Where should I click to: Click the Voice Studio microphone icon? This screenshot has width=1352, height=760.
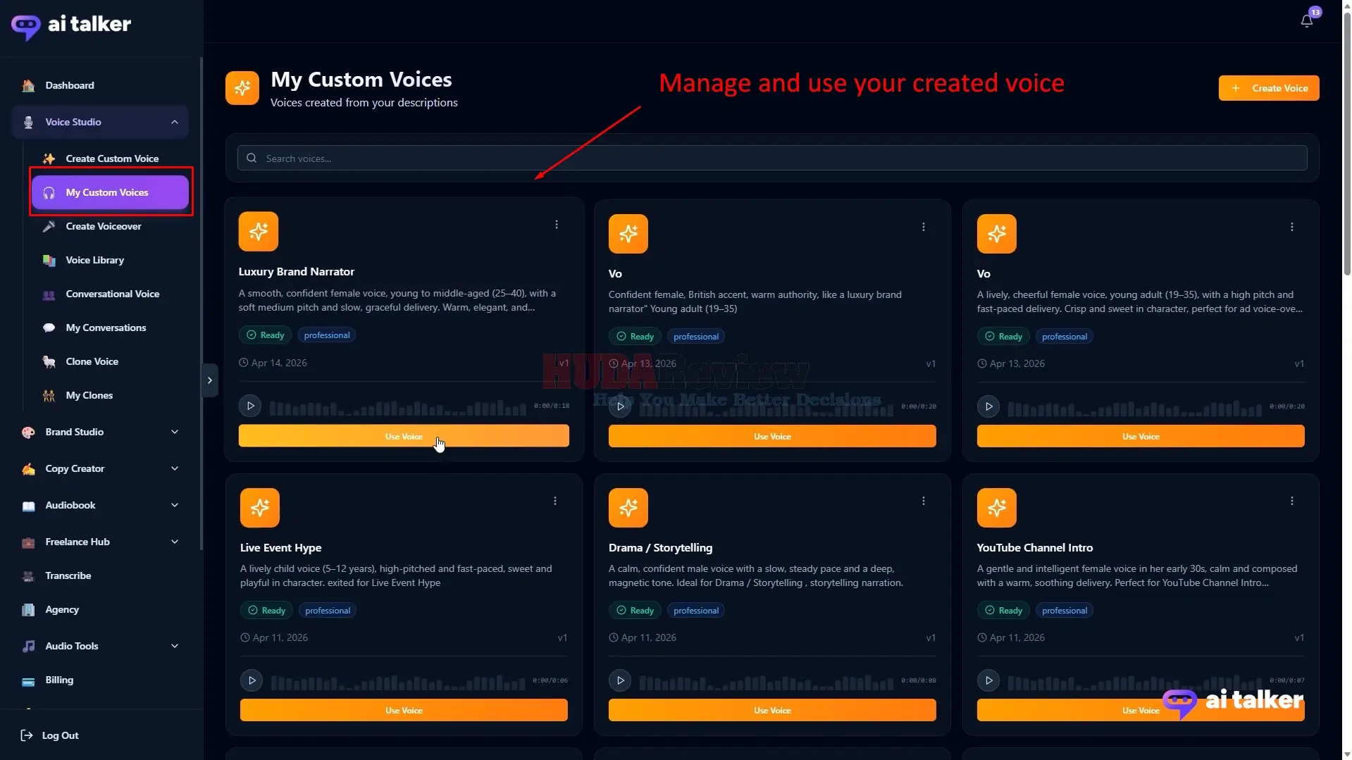click(x=28, y=122)
